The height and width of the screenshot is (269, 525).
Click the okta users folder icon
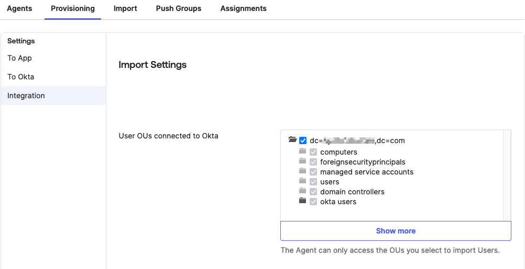coord(302,201)
